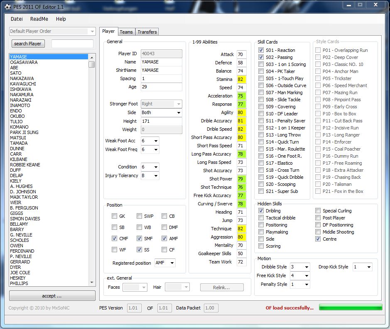Open the Registered position dropdown

[165, 263]
